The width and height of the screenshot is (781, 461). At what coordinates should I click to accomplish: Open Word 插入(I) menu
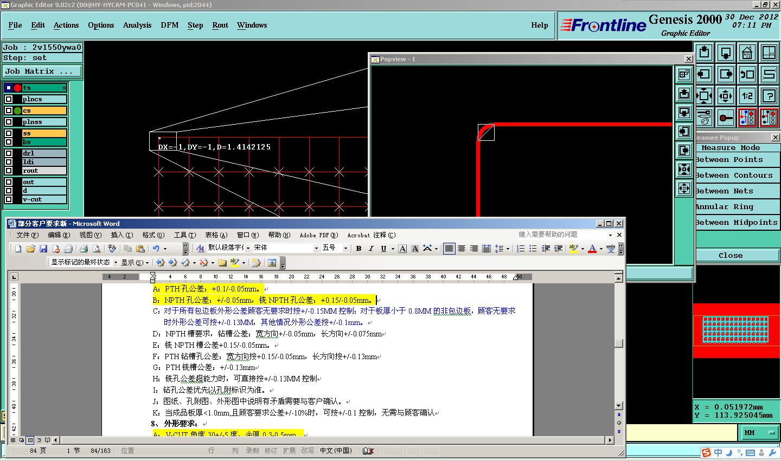[x=121, y=235]
